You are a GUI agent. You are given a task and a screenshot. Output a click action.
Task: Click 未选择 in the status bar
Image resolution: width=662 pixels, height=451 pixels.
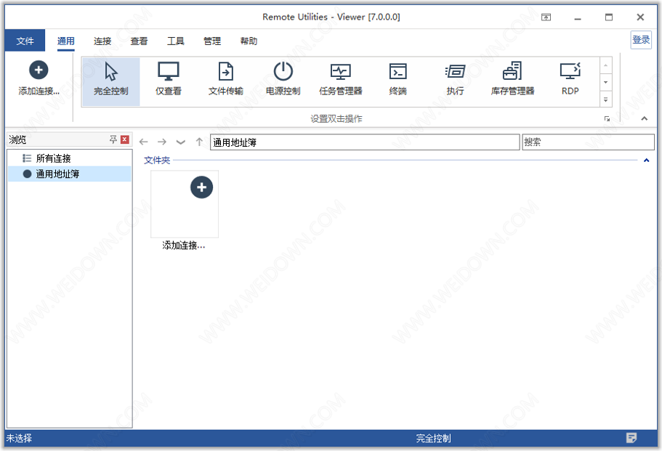tap(19, 439)
